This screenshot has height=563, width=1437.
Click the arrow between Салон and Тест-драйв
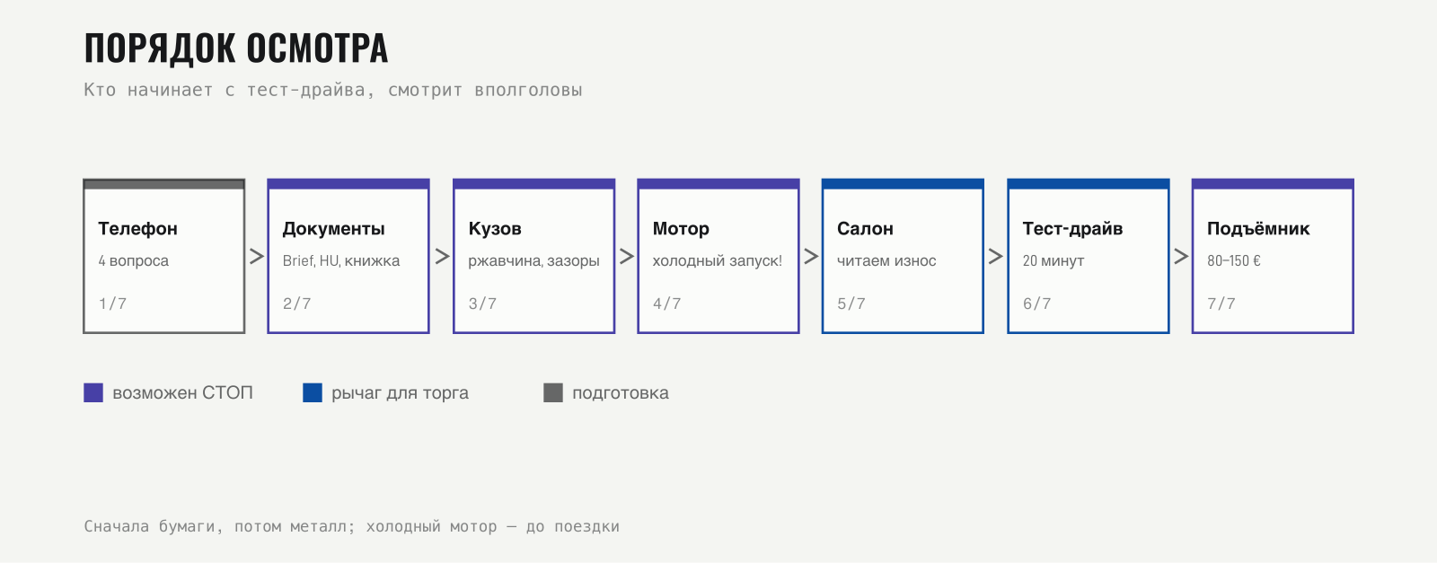[996, 256]
